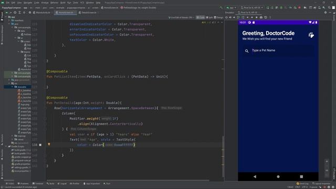Screen dimensions: 336x189
Task: Click the emulator screenshot camera icon
Action: pos(261,17)
